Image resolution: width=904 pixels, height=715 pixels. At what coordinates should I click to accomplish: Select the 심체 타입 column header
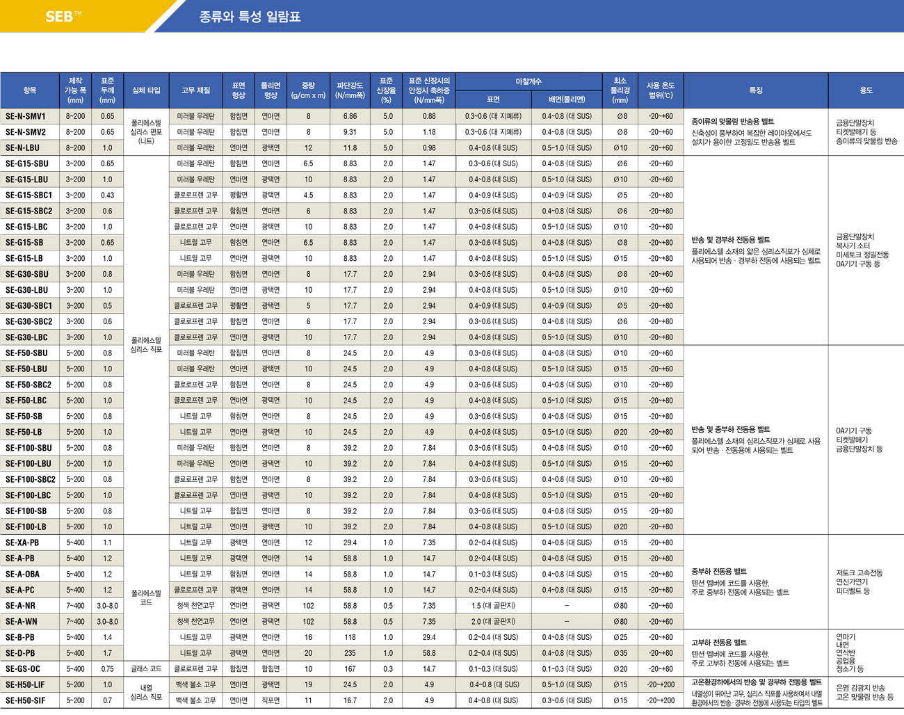coord(146,90)
